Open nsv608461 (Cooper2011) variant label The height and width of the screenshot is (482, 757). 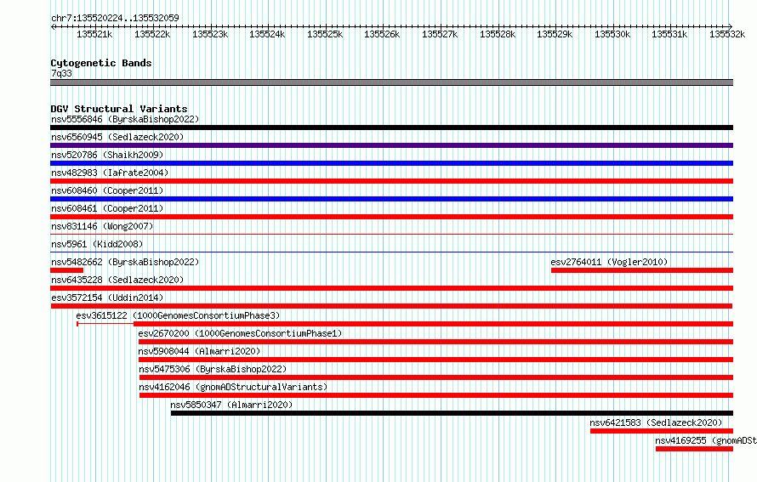coord(107,208)
